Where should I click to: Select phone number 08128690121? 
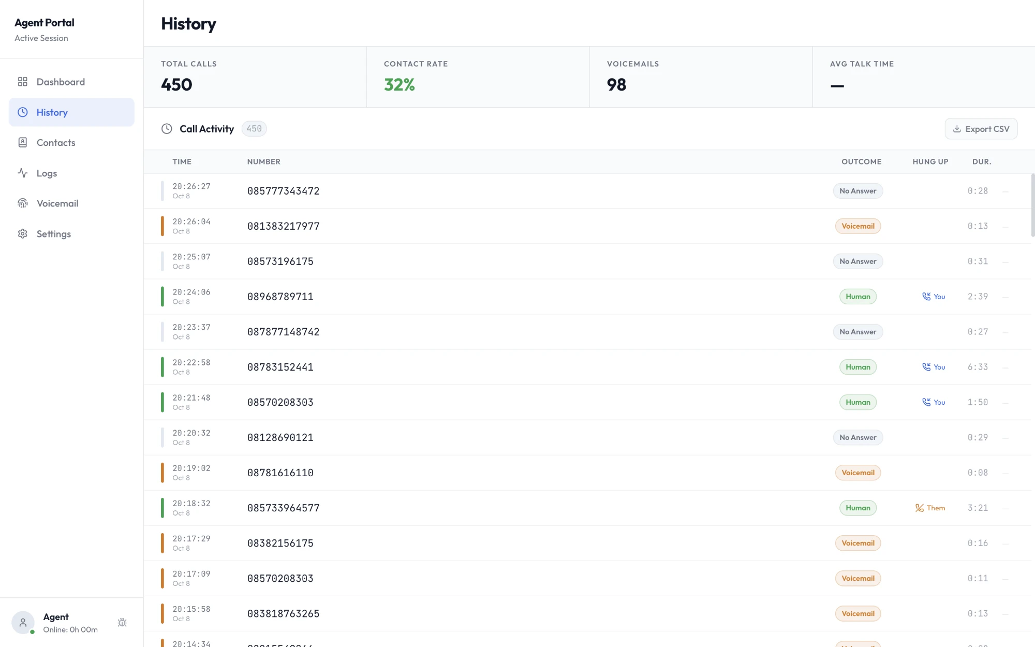click(x=280, y=437)
